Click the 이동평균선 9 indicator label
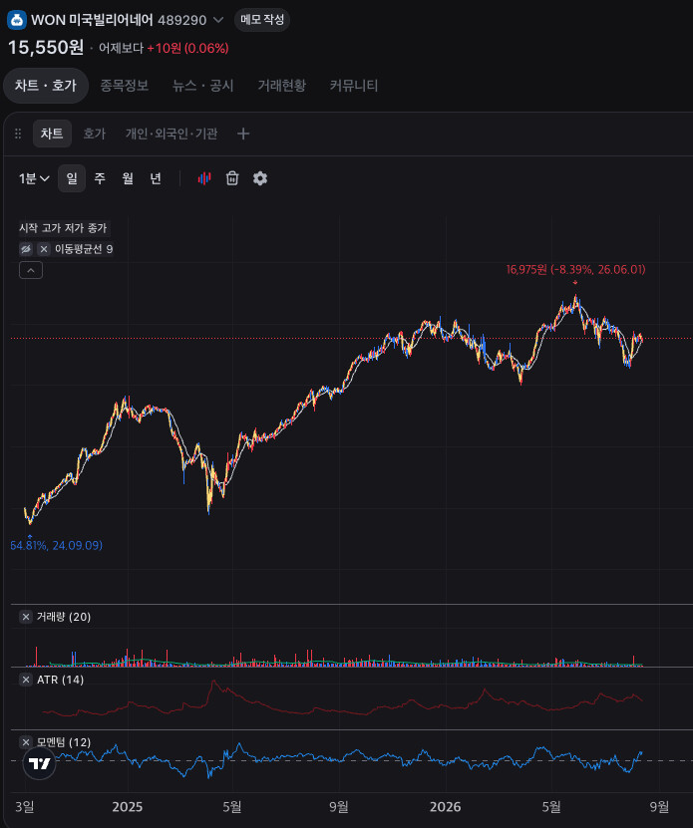The height and width of the screenshot is (828, 693). [84, 249]
